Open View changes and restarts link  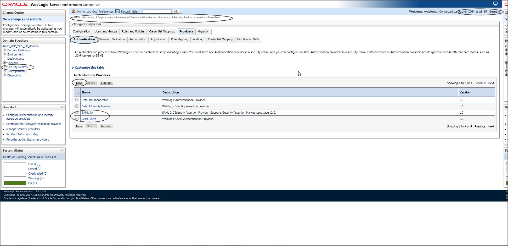coord(22,19)
